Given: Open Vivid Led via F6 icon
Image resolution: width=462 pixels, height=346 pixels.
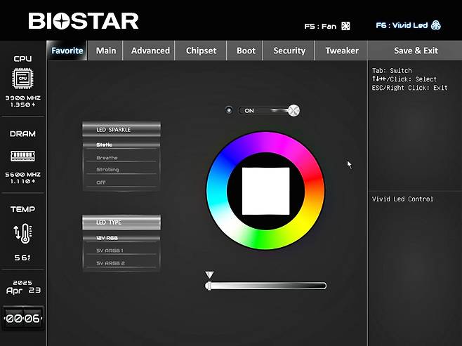Looking at the screenshot, I should (435, 25).
